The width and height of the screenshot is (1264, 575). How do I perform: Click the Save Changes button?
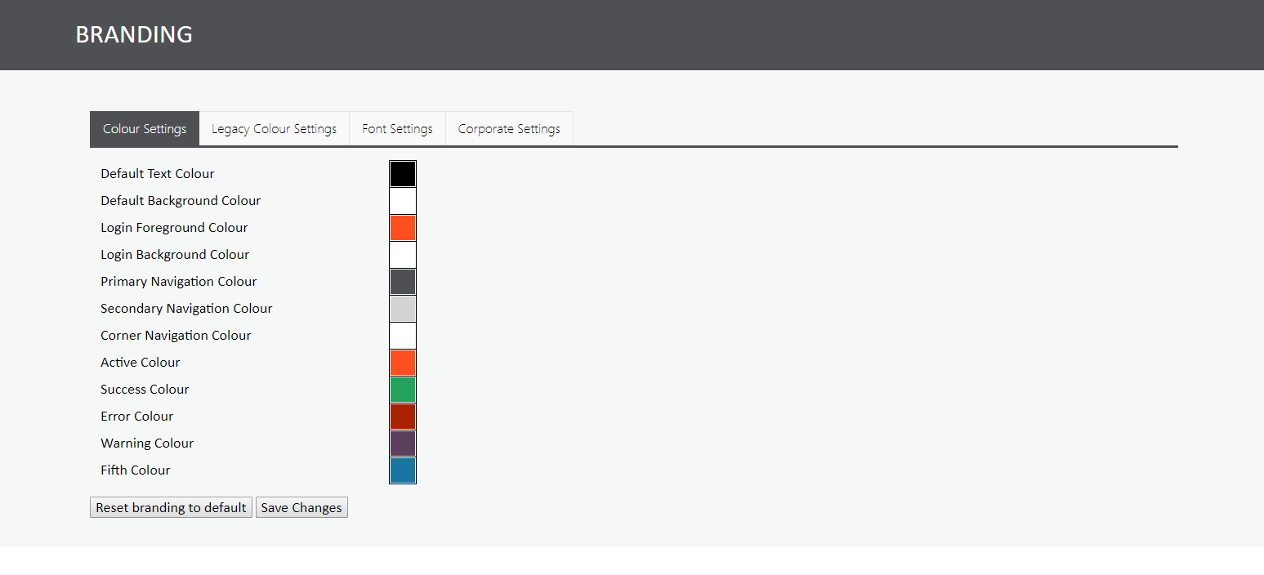[301, 507]
